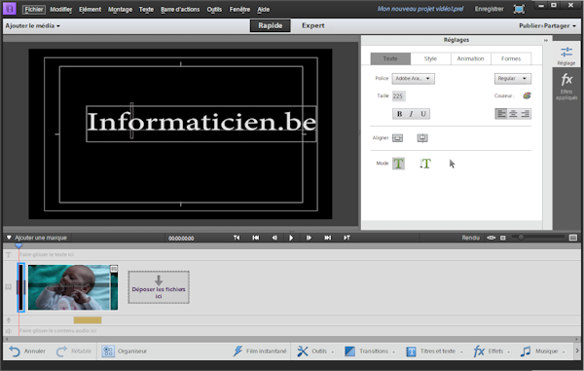Jump to end of the timeline

pos(327,238)
